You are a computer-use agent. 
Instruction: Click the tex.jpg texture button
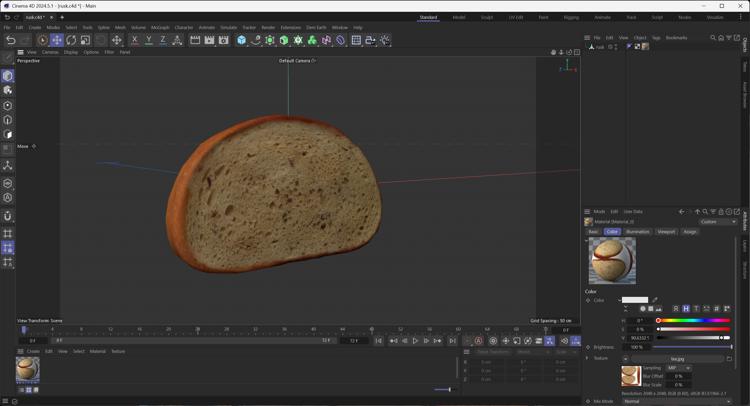pyautogui.click(x=677, y=359)
